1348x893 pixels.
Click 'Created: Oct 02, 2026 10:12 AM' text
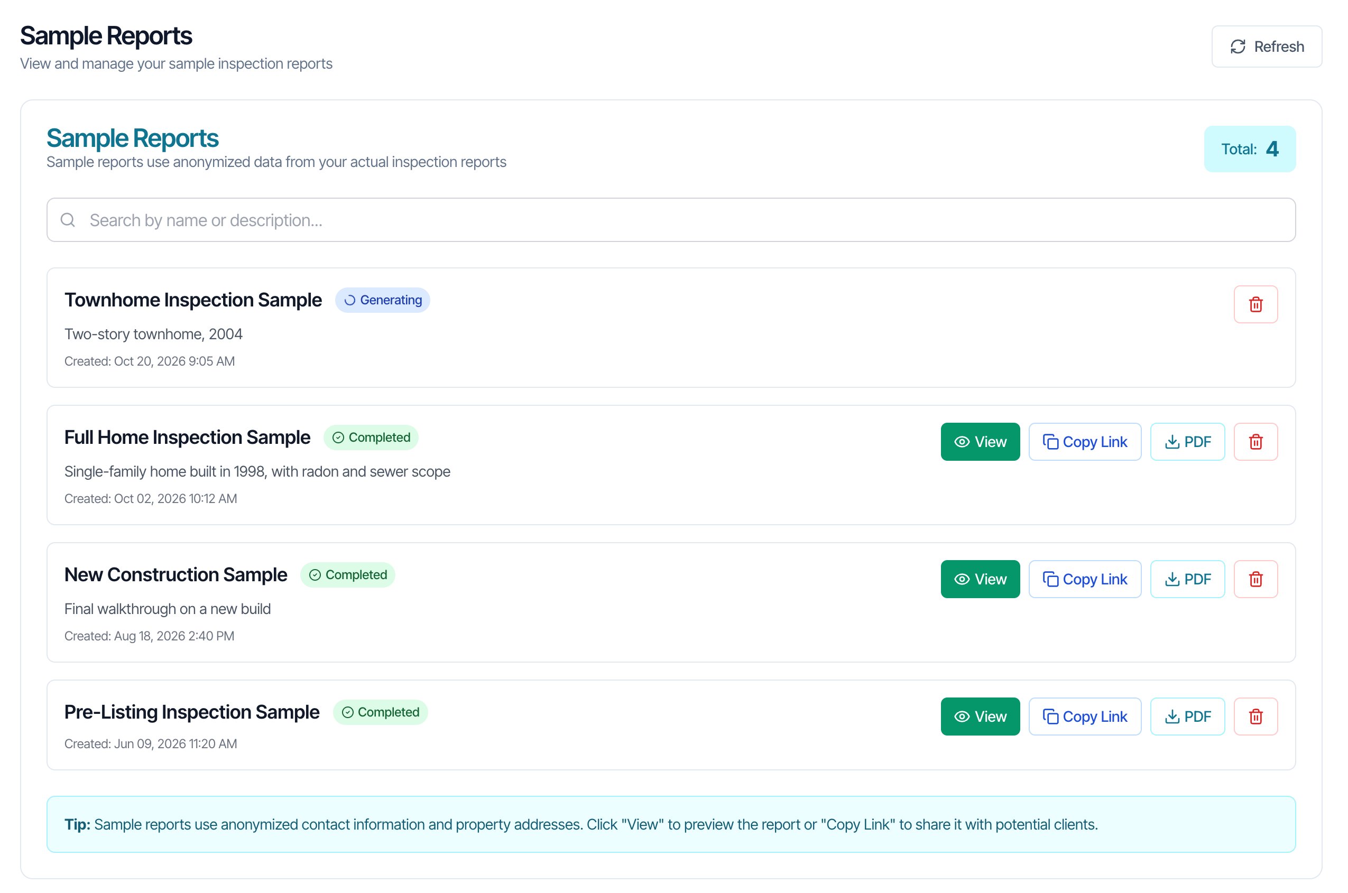click(151, 498)
